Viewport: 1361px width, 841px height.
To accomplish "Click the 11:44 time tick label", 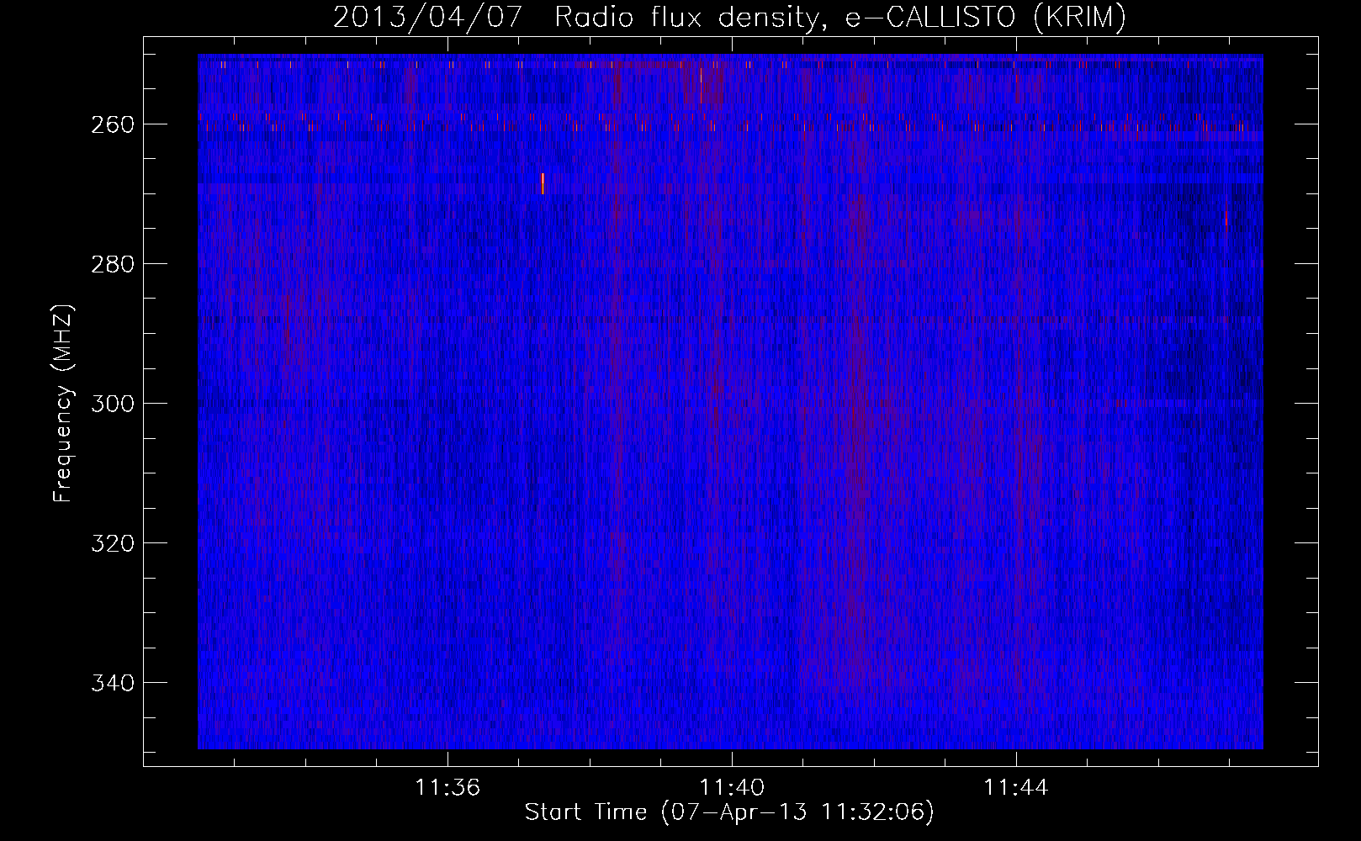I will click(1016, 787).
